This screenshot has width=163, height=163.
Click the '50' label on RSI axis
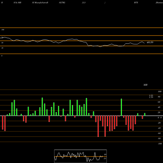(x=2, y=43)
